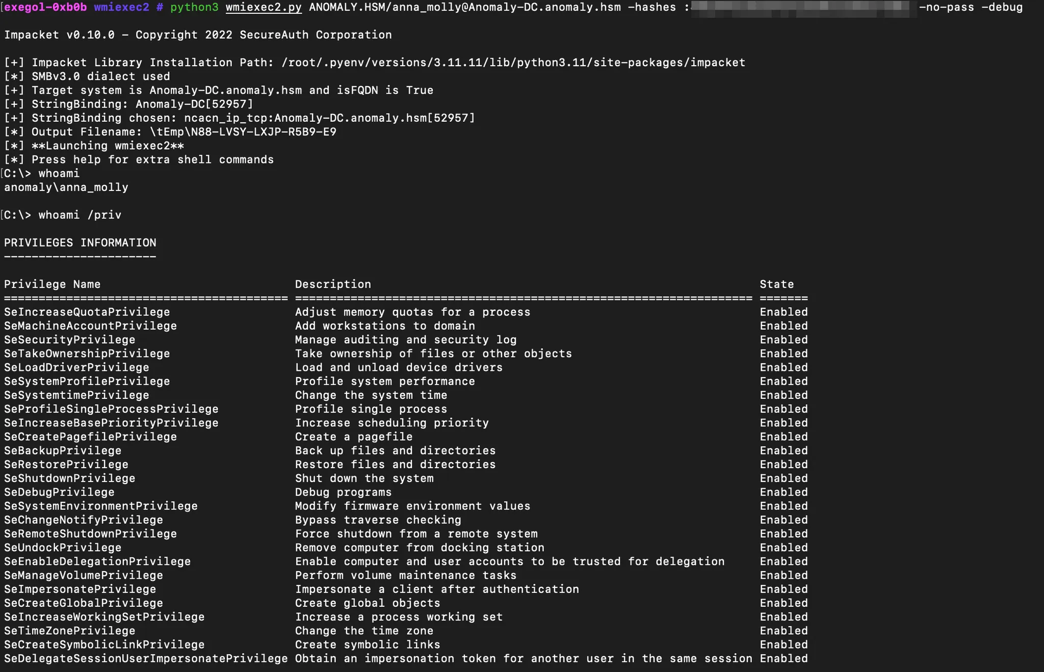The width and height of the screenshot is (1044, 672).
Task: Click the whoami /priv command line
Action: [x=80, y=215]
